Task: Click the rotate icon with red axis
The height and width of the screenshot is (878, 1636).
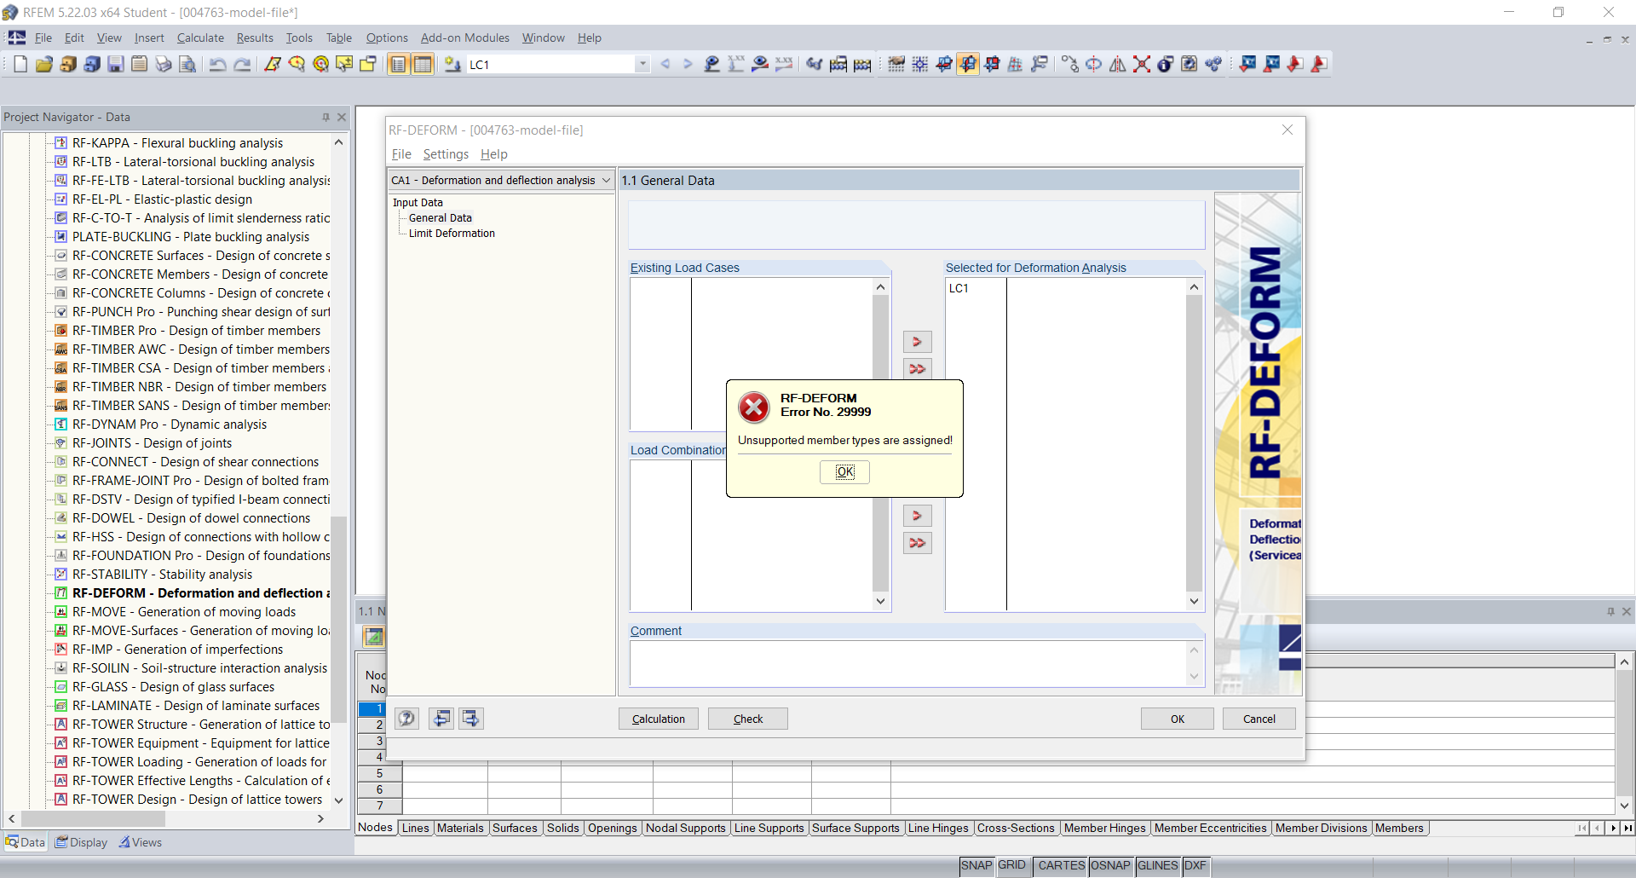Action: [x=1094, y=64]
